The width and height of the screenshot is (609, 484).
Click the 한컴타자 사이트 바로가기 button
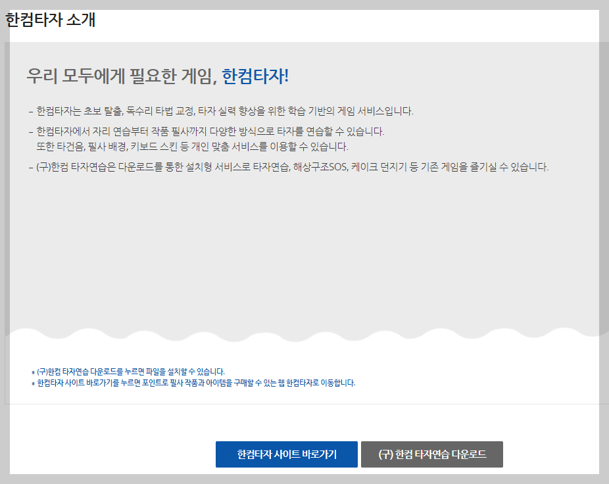[x=287, y=454]
